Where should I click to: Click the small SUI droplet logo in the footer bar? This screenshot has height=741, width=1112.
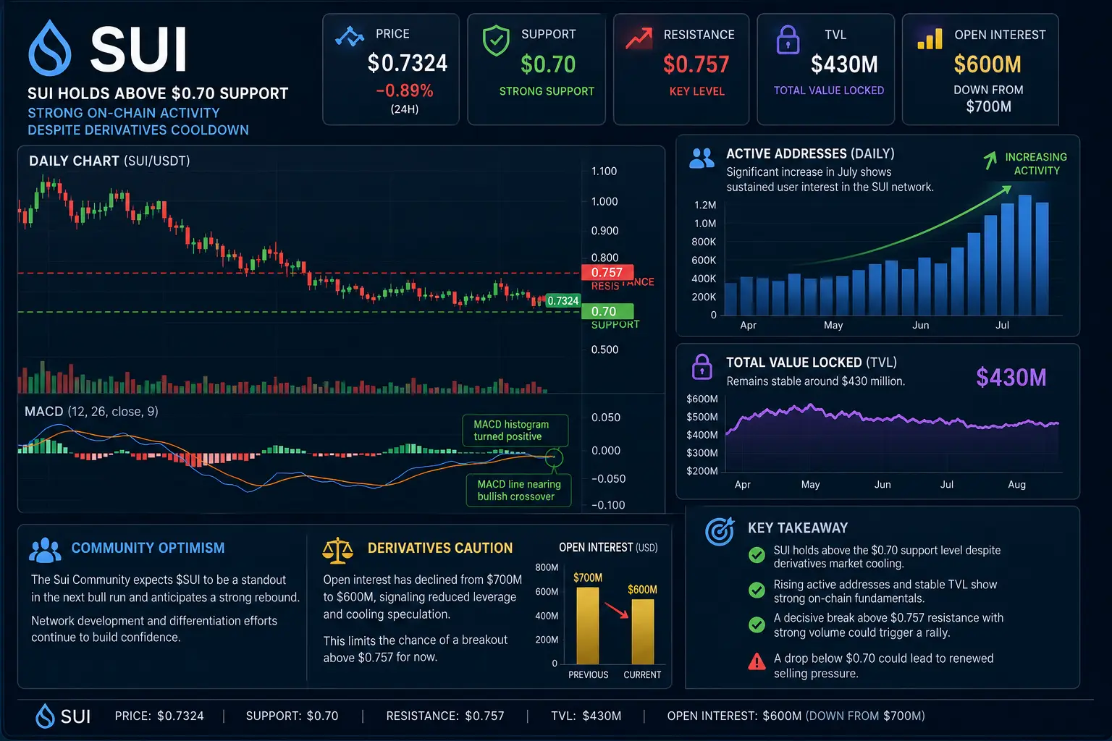click(45, 716)
